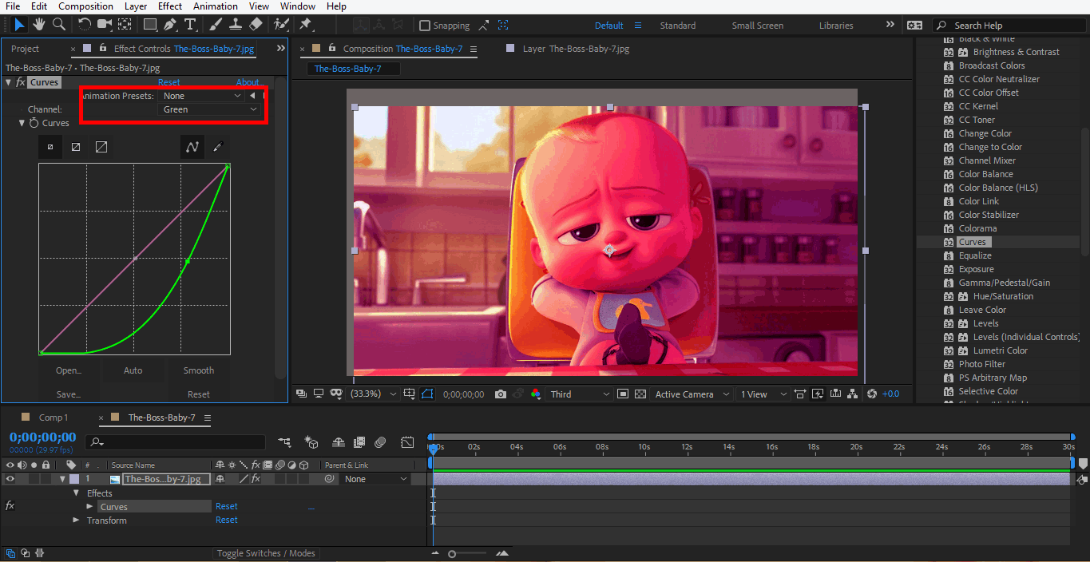Hide The-Boss-Baby-7 layer with eye toggle

10,479
